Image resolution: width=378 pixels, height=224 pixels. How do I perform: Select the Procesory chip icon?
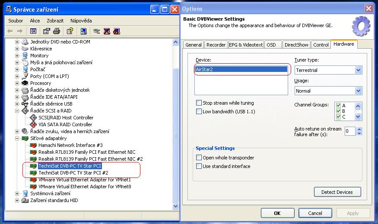25,83
